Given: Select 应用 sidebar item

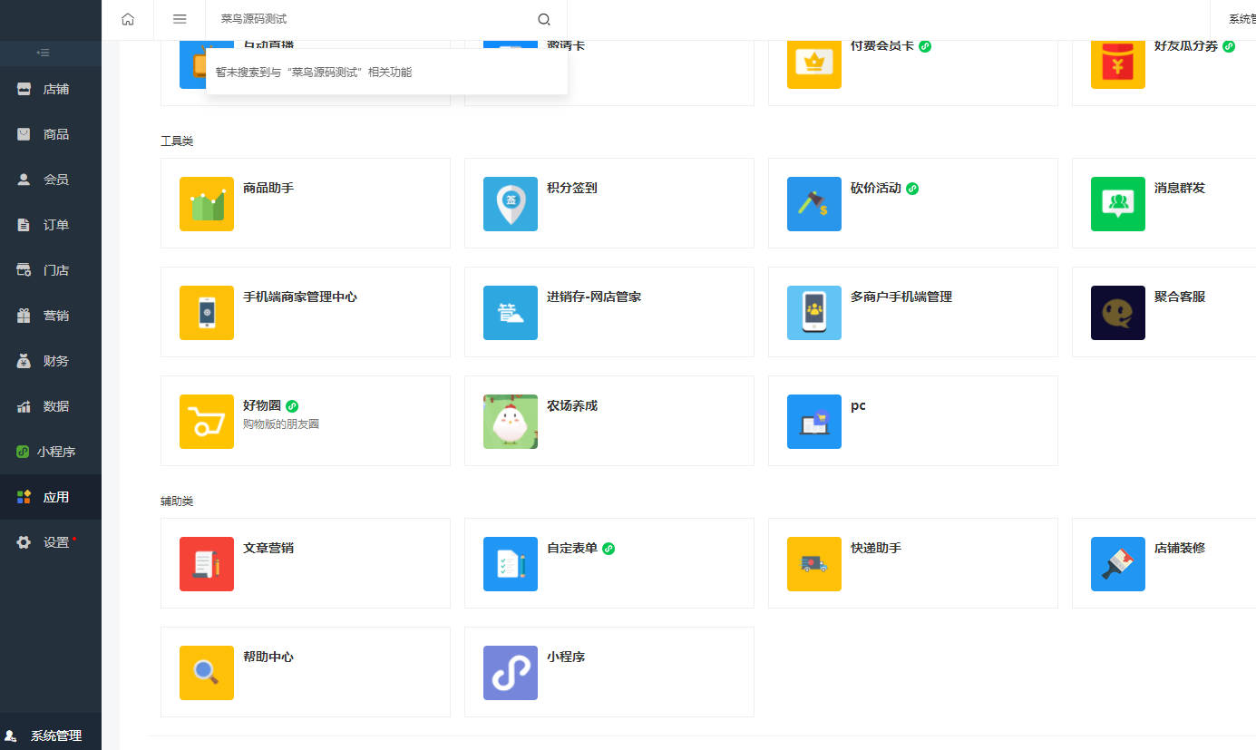Looking at the screenshot, I should point(51,497).
